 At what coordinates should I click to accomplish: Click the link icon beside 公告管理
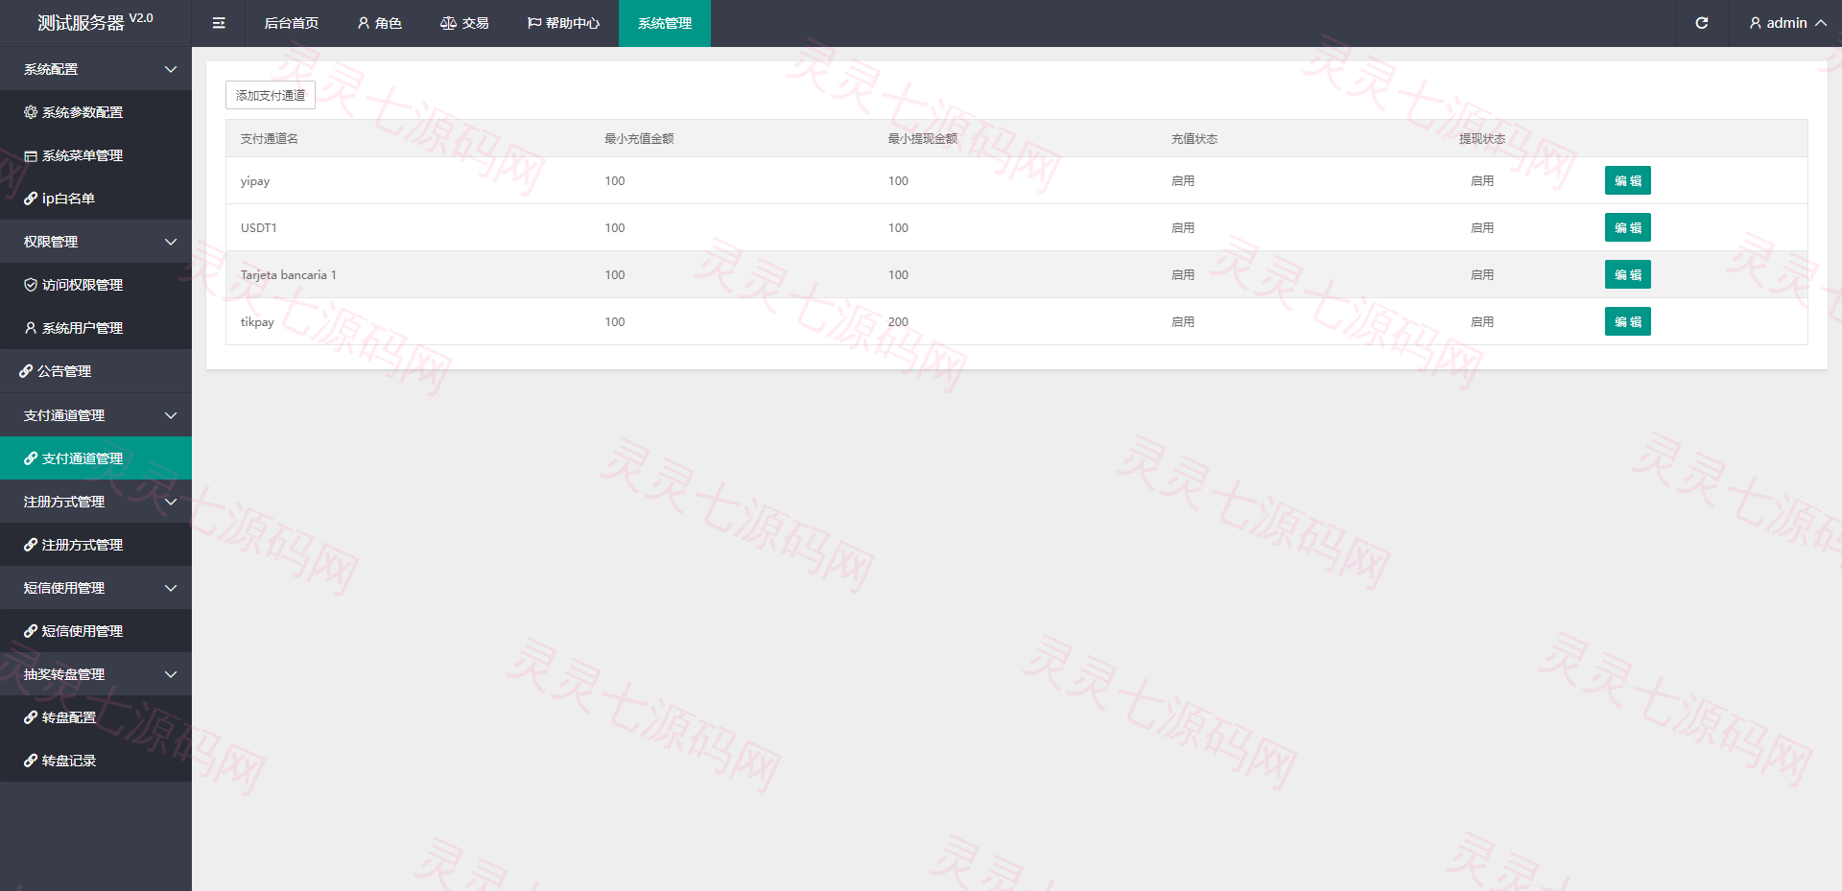26,371
